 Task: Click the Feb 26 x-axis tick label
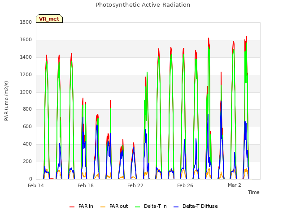[x=185, y=185]
